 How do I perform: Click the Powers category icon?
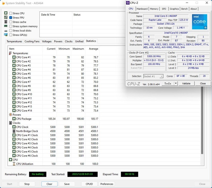10,115
